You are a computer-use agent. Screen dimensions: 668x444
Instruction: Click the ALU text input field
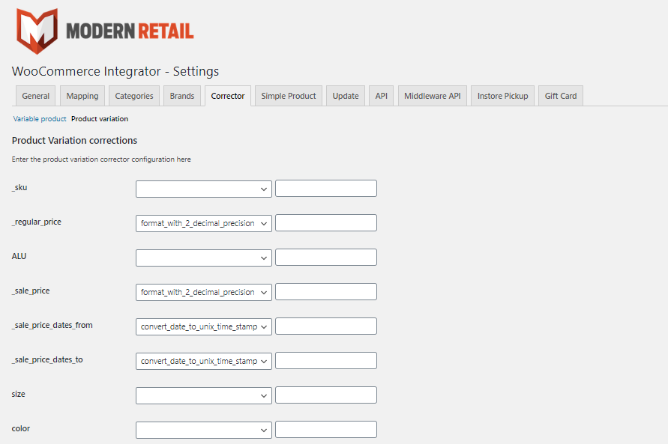(x=326, y=258)
